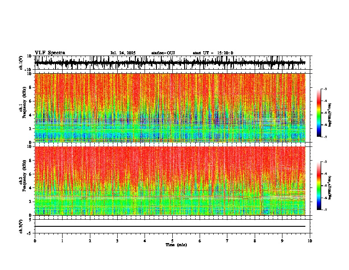Click the "-3" label on ch.2 colorbar
This screenshot has width=349, height=270.
(325, 162)
